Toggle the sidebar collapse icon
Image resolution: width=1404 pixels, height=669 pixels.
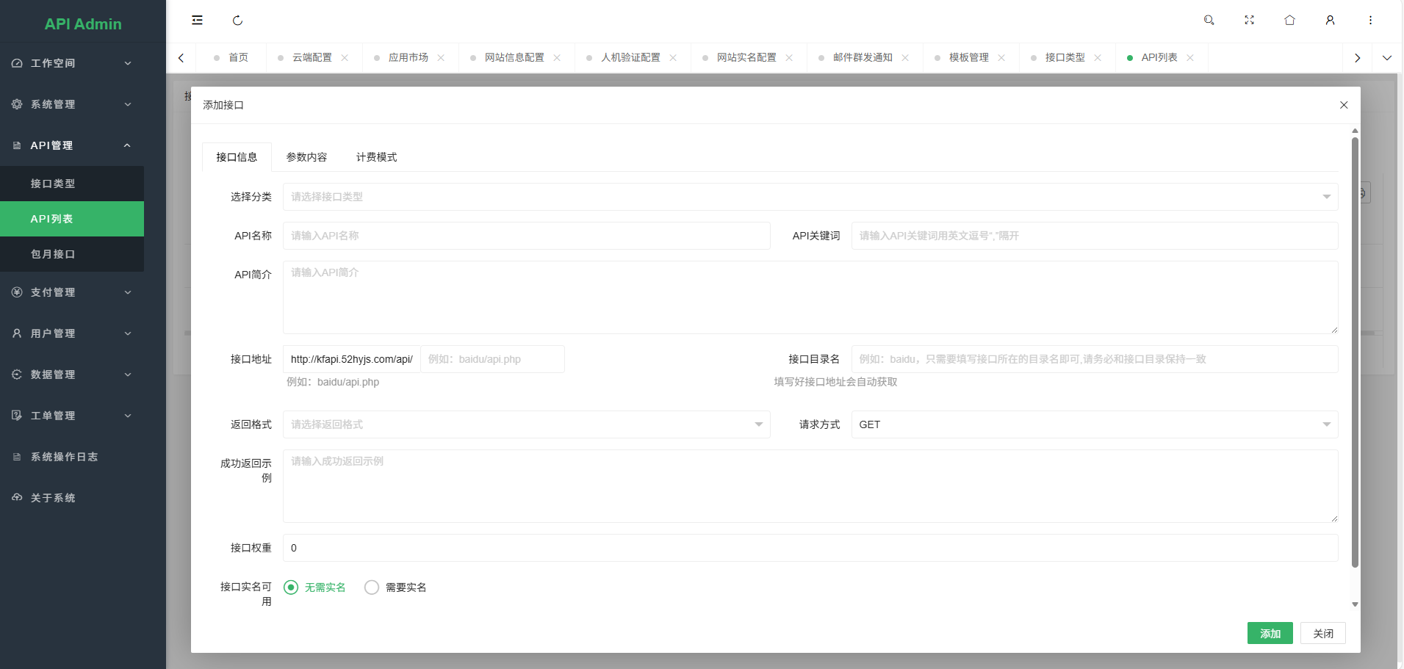click(x=196, y=20)
